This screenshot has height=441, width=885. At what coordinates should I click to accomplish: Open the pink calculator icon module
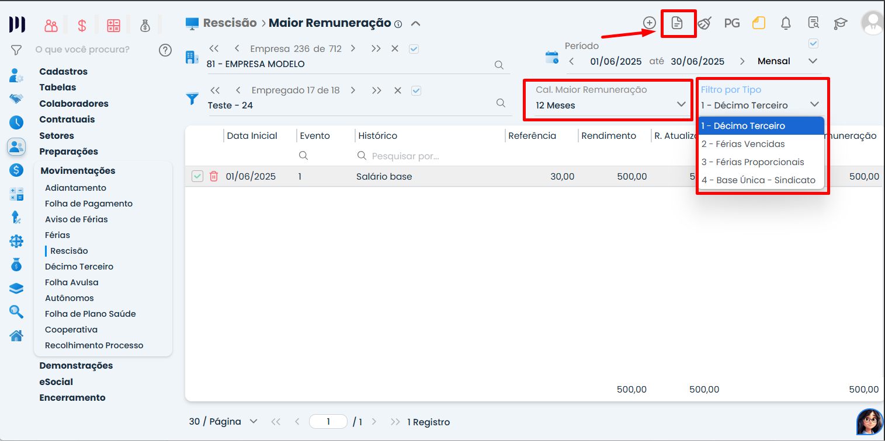coord(113,25)
